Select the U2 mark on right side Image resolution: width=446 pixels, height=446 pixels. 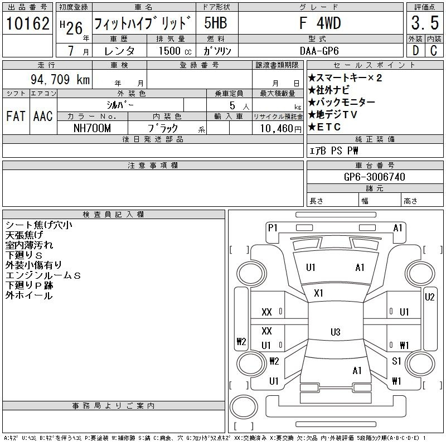click(429, 297)
